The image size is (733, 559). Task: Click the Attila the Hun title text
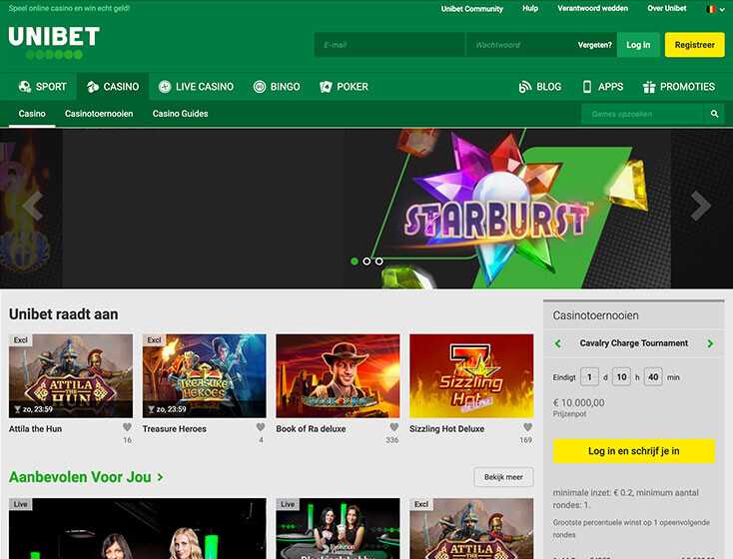coord(36,428)
